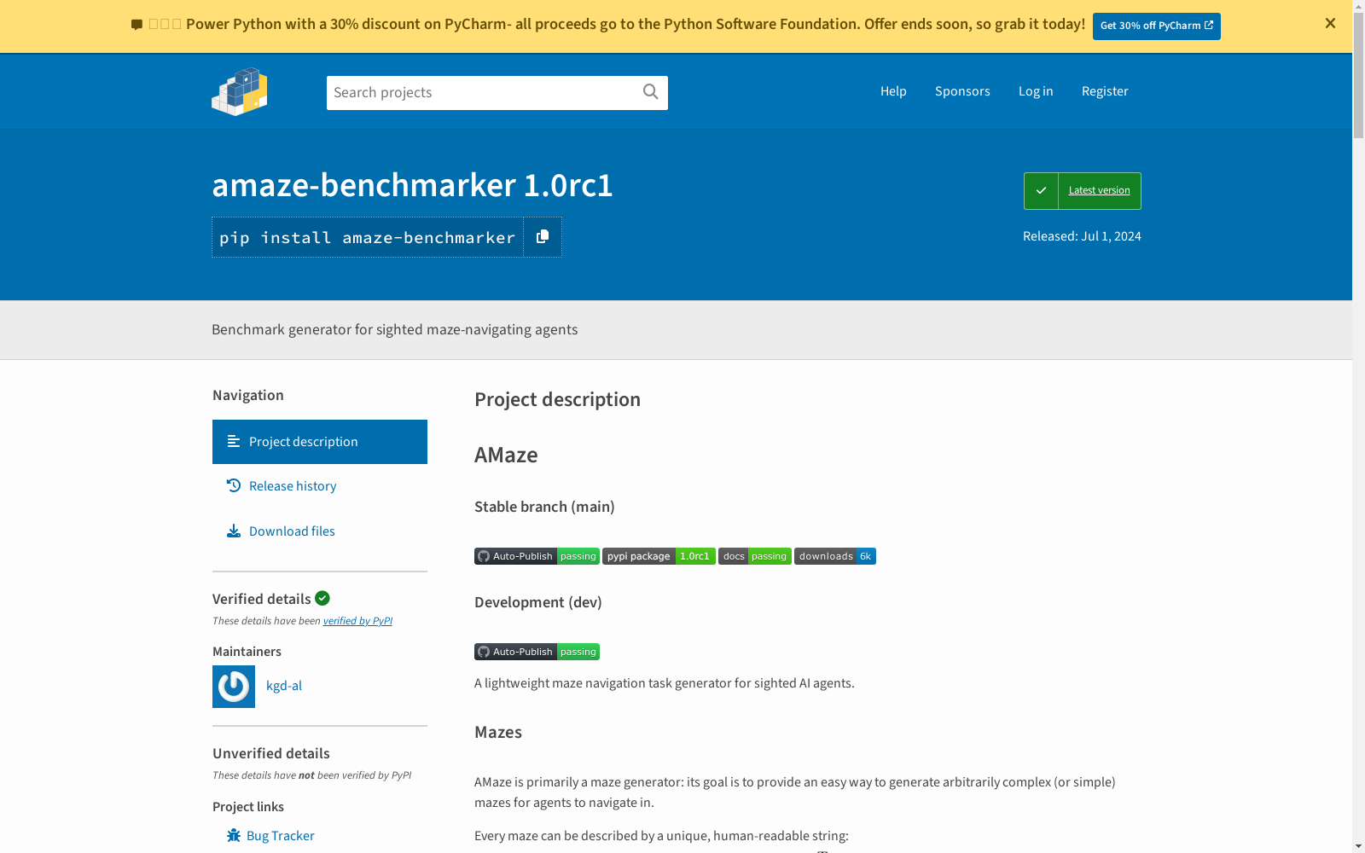Click the Development (dev) heading
Screen dimensions: 1365x853
[x=538, y=602]
